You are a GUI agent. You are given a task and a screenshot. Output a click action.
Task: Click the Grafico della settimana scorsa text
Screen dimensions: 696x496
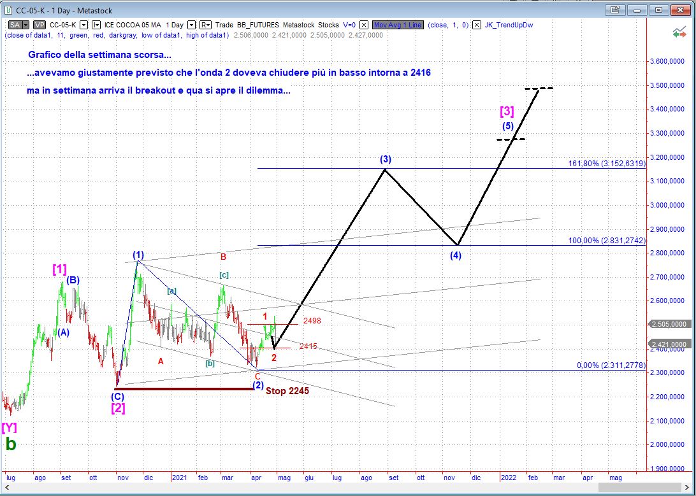coord(100,55)
